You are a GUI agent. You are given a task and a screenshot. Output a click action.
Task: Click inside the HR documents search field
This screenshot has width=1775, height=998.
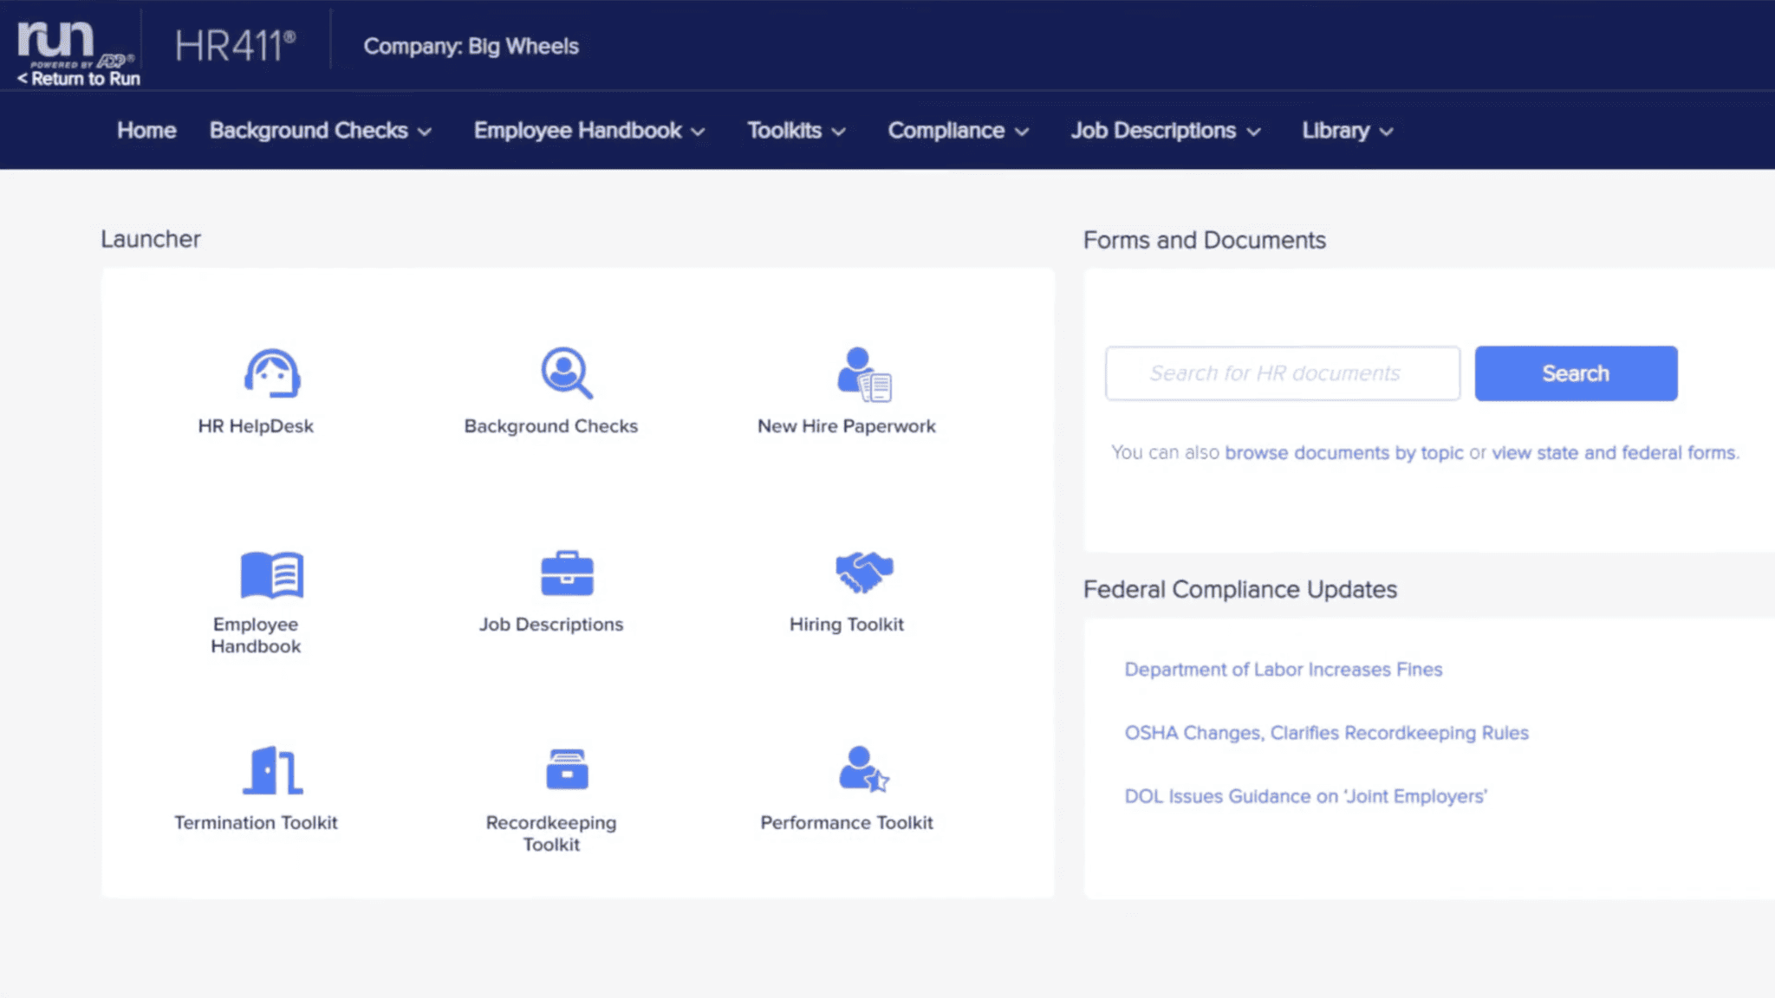(x=1282, y=373)
